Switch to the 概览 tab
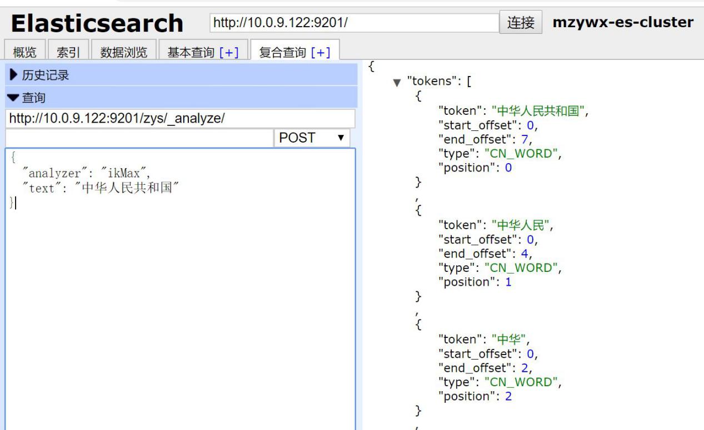The image size is (704, 430). coord(24,53)
